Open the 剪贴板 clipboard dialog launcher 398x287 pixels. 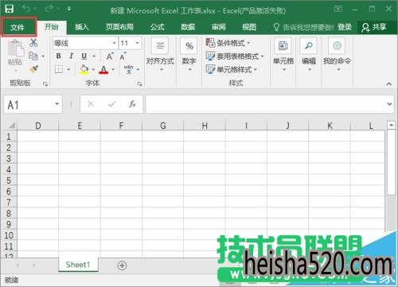(x=45, y=84)
